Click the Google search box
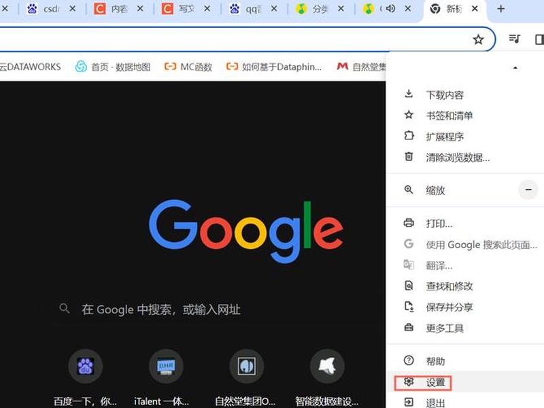Viewport: 544px width, 408px height. 218,309
